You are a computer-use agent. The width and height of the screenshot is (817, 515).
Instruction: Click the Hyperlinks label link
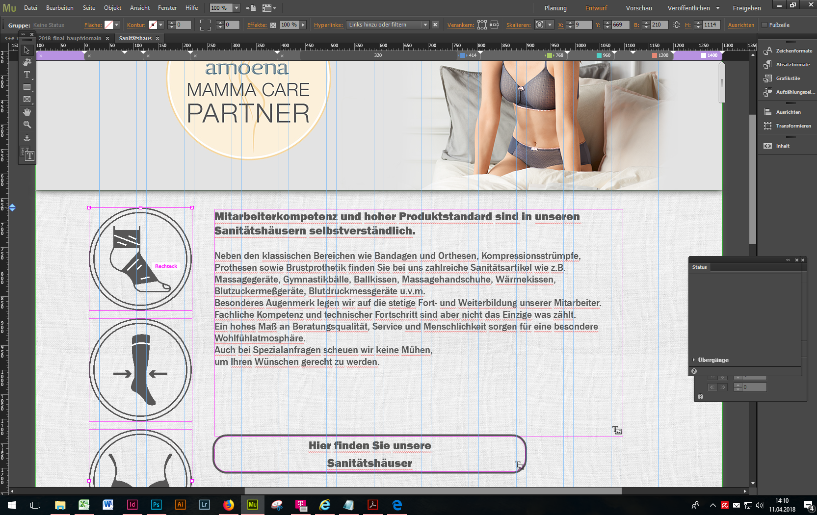[x=328, y=25]
